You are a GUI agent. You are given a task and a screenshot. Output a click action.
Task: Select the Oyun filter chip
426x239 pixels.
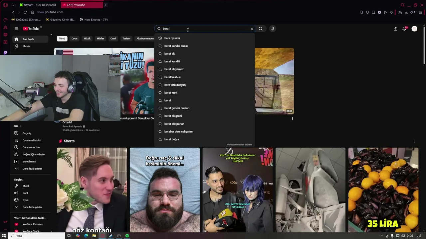(75, 39)
